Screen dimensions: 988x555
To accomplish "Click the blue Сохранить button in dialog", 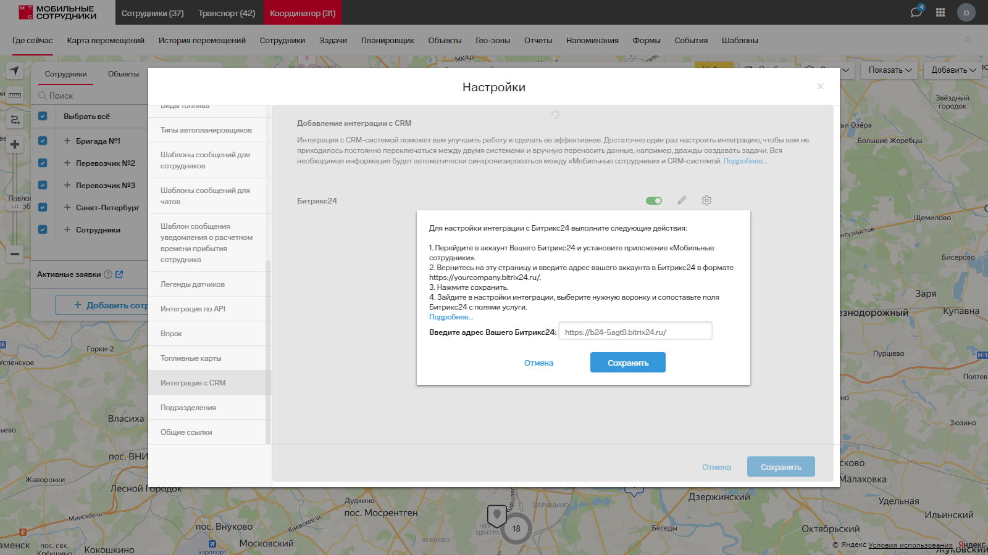I will click(627, 363).
